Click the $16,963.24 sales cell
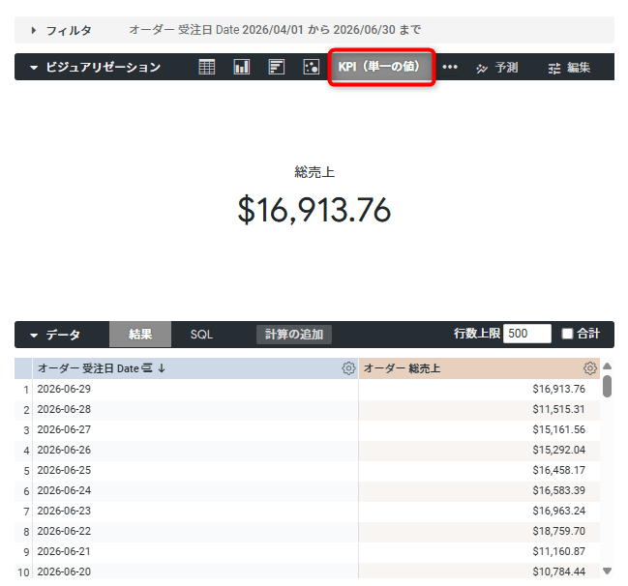Image resolution: width=628 pixels, height=586 pixels. pos(479,512)
